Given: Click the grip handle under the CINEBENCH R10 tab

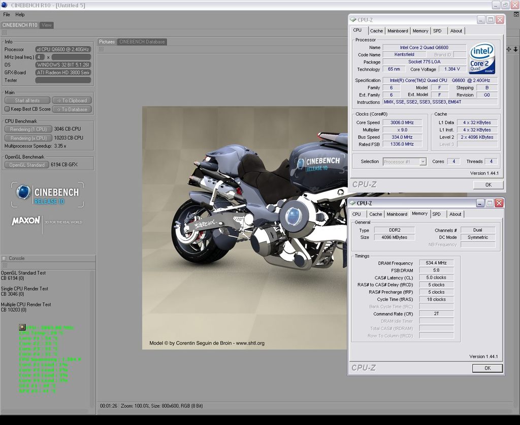Looking at the screenshot, I should tap(5, 33).
